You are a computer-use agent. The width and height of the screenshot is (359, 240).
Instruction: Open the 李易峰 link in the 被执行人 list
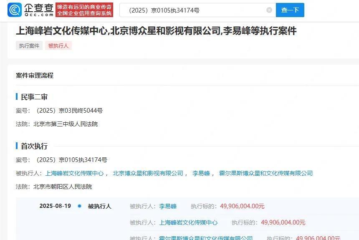[x=201, y=173]
